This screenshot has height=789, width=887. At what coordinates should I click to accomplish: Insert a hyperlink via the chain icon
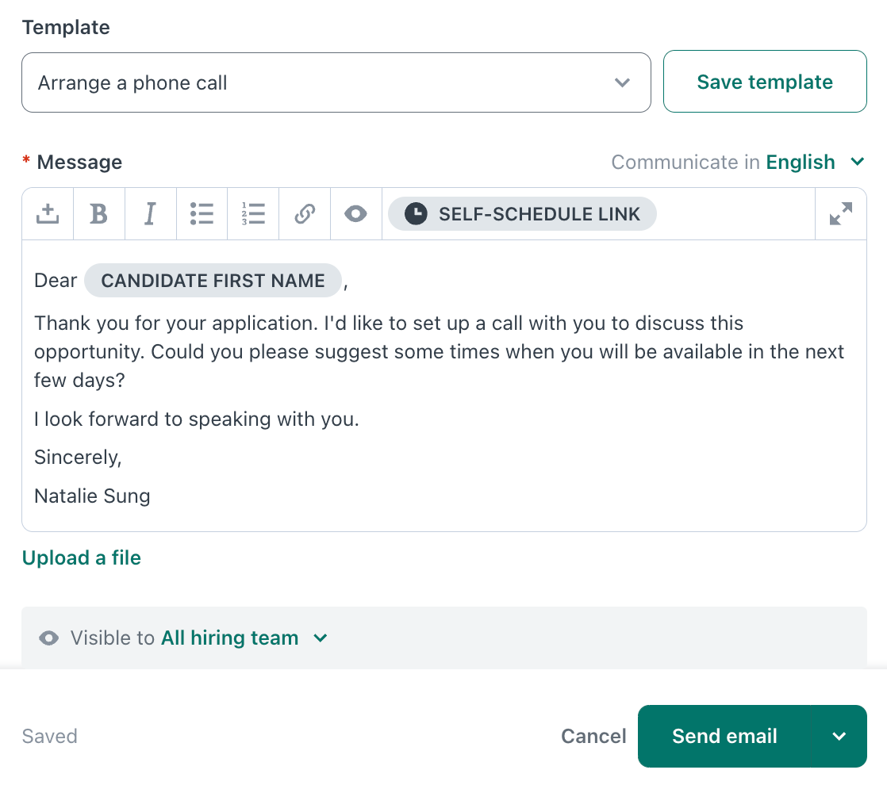click(x=305, y=214)
